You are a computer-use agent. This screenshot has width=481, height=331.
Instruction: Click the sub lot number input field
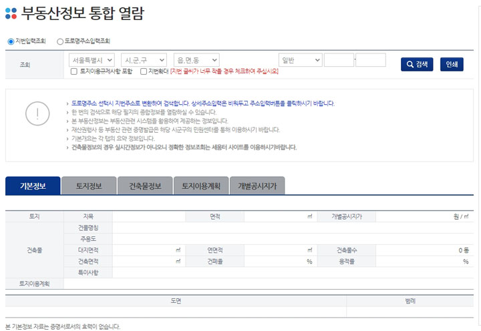tap(371, 60)
